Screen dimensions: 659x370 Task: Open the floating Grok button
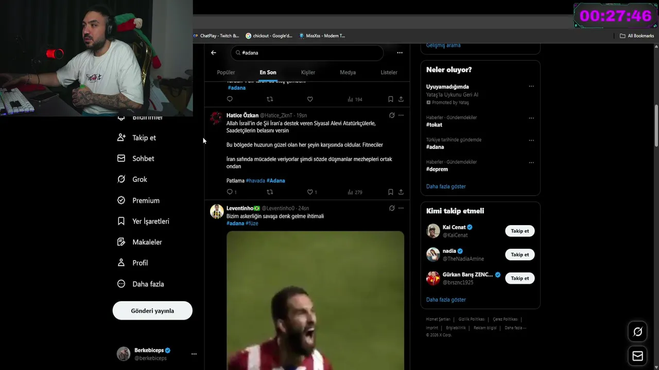637,332
